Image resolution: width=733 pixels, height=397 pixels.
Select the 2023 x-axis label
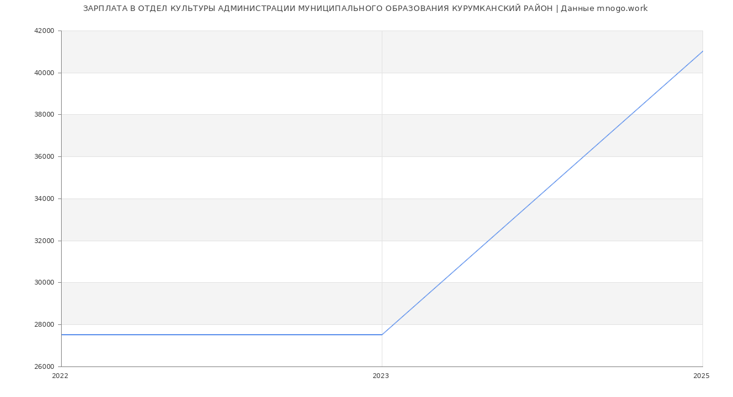[x=381, y=376]
